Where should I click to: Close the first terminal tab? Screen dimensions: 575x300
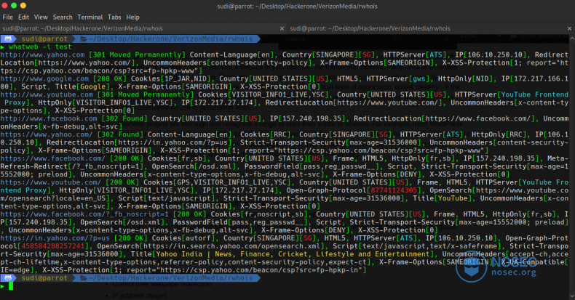click(x=282, y=28)
